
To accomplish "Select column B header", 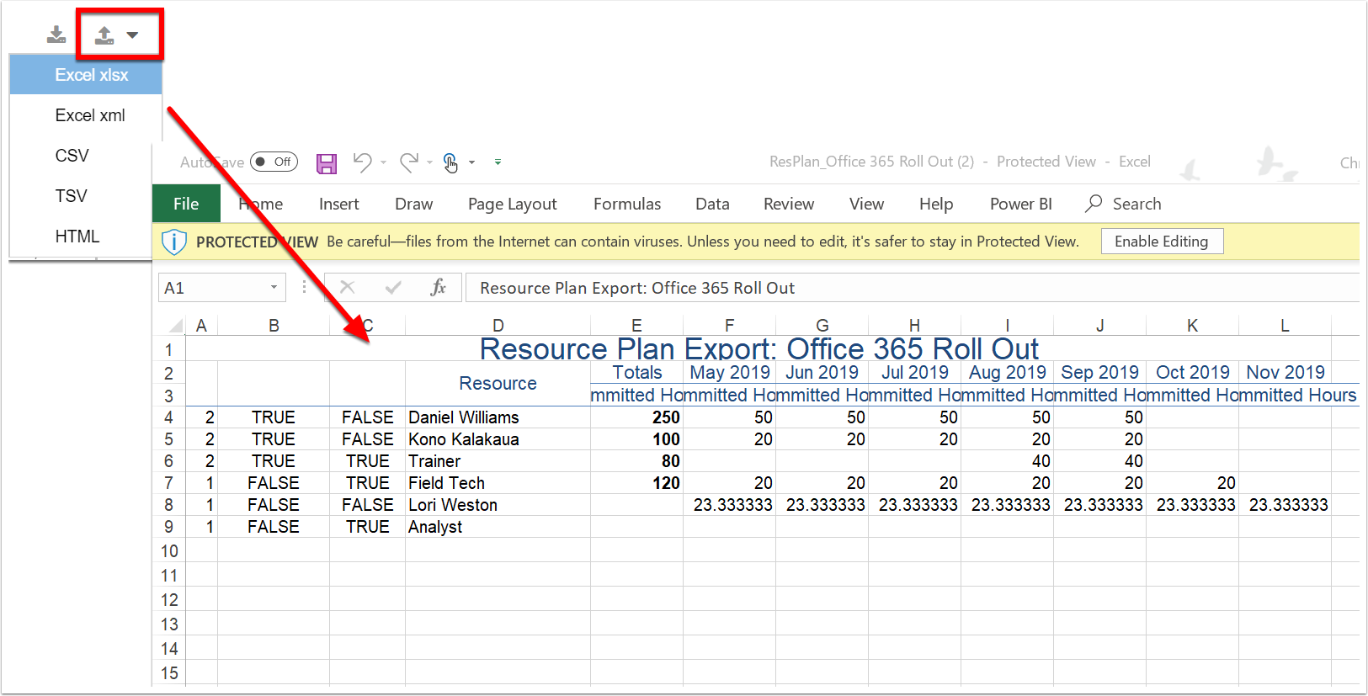I will [x=274, y=326].
